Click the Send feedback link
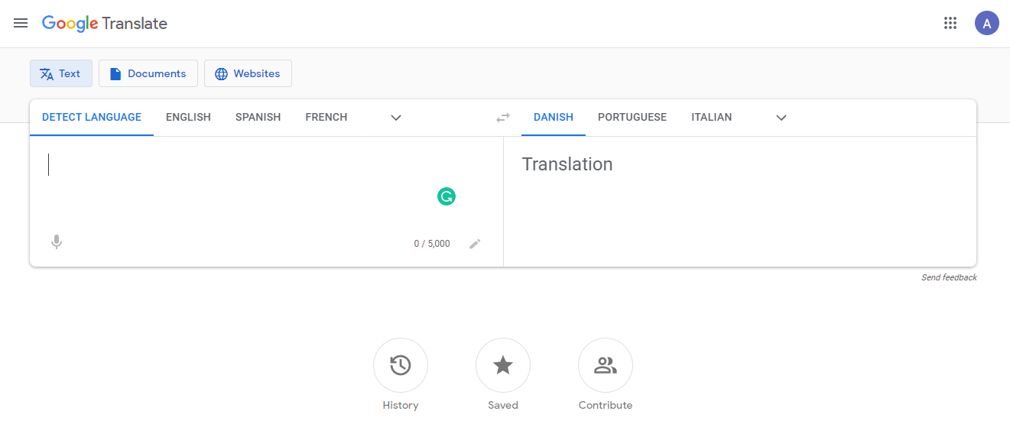 pos(949,277)
